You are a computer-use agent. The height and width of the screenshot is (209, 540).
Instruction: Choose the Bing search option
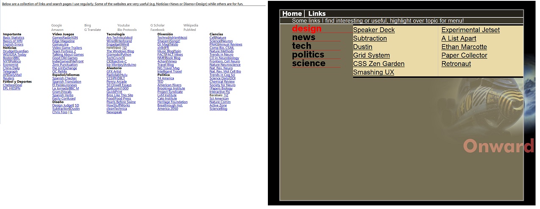coord(87,25)
